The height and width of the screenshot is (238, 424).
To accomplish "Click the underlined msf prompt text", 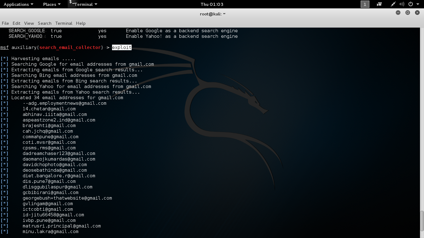I will point(4,47).
